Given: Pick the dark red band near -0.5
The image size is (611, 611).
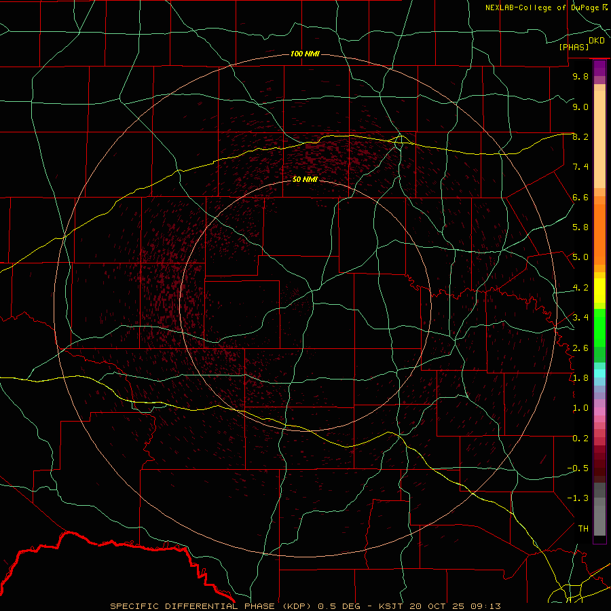Looking at the screenshot, I should pos(599,468).
